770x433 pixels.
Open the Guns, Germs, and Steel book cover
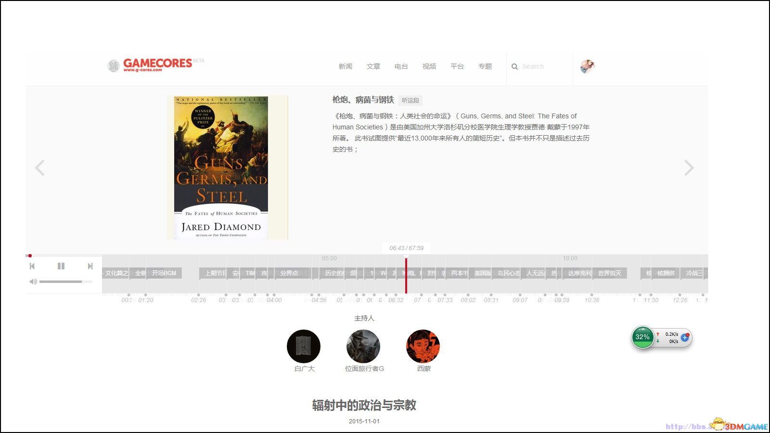228,167
